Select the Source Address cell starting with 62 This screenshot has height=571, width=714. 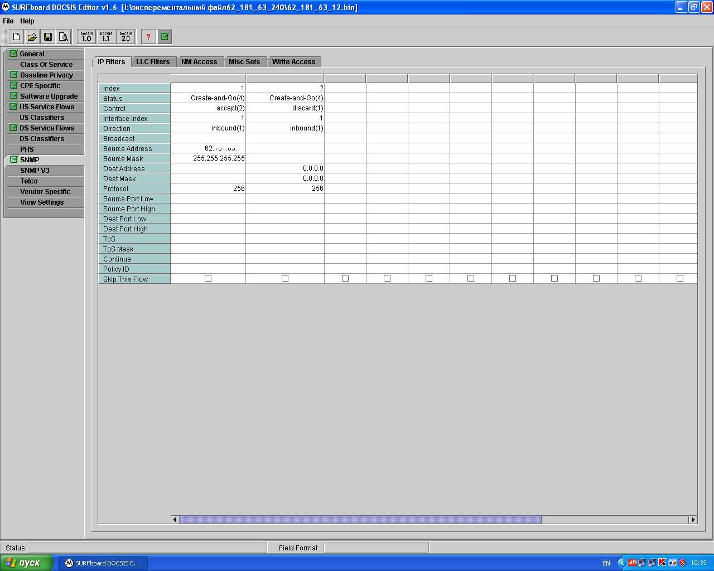point(208,148)
